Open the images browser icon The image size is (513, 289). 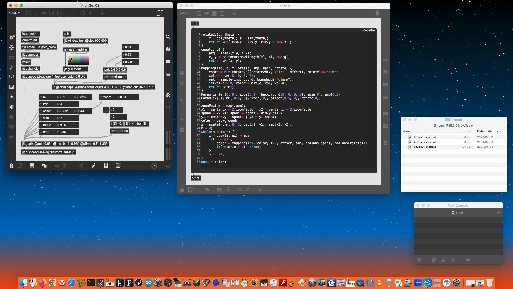point(11,87)
